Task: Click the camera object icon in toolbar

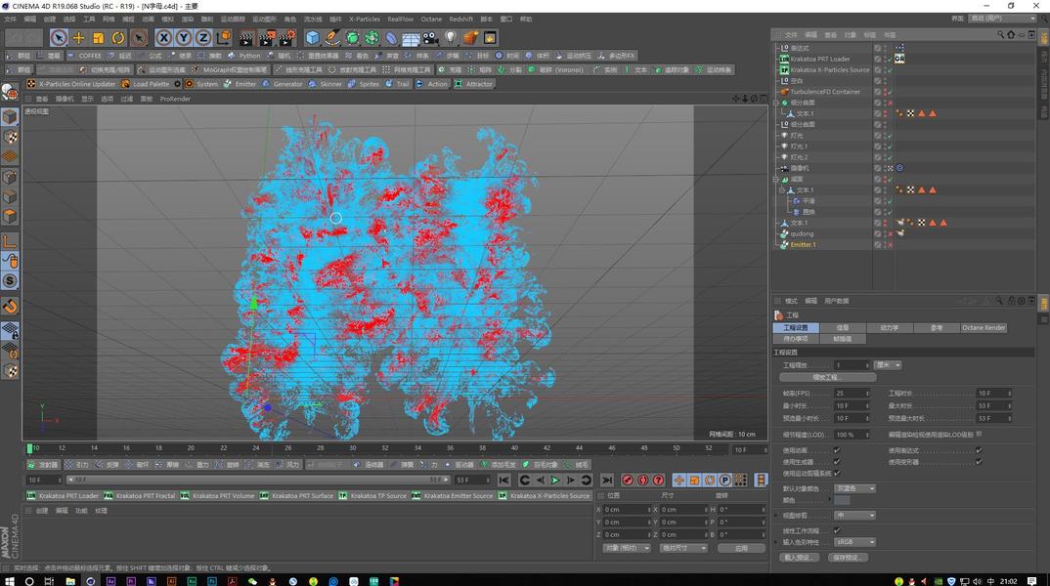Action: point(430,38)
